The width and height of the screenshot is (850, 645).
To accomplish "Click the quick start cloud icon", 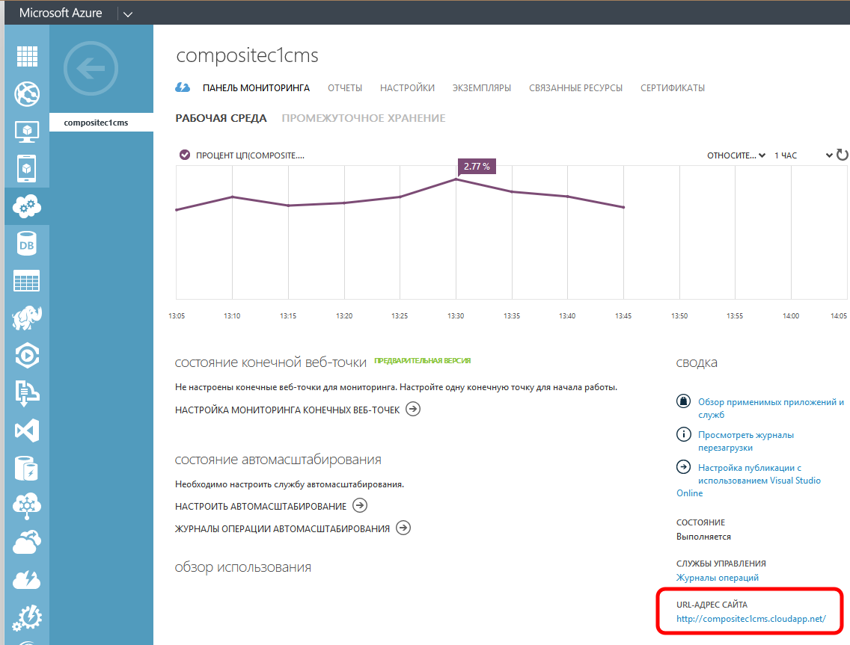I will 183,87.
